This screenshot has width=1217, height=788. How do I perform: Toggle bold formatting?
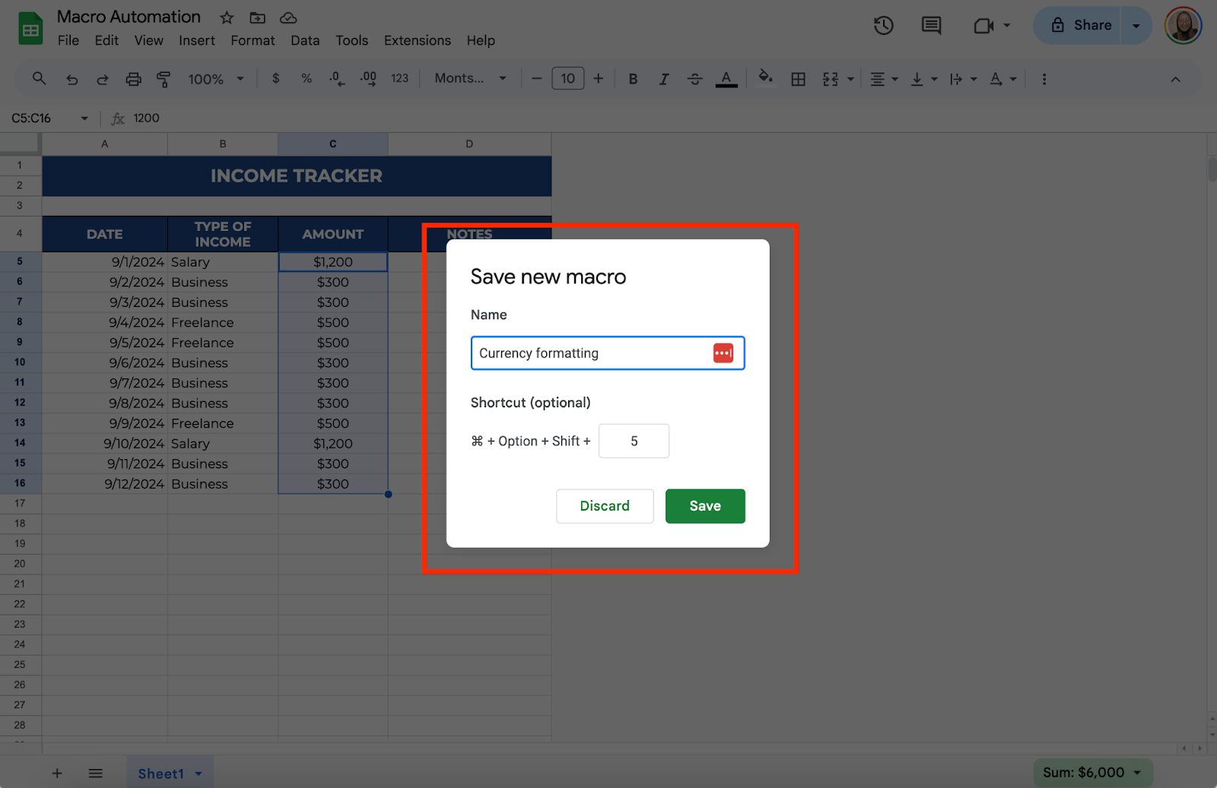tap(633, 79)
